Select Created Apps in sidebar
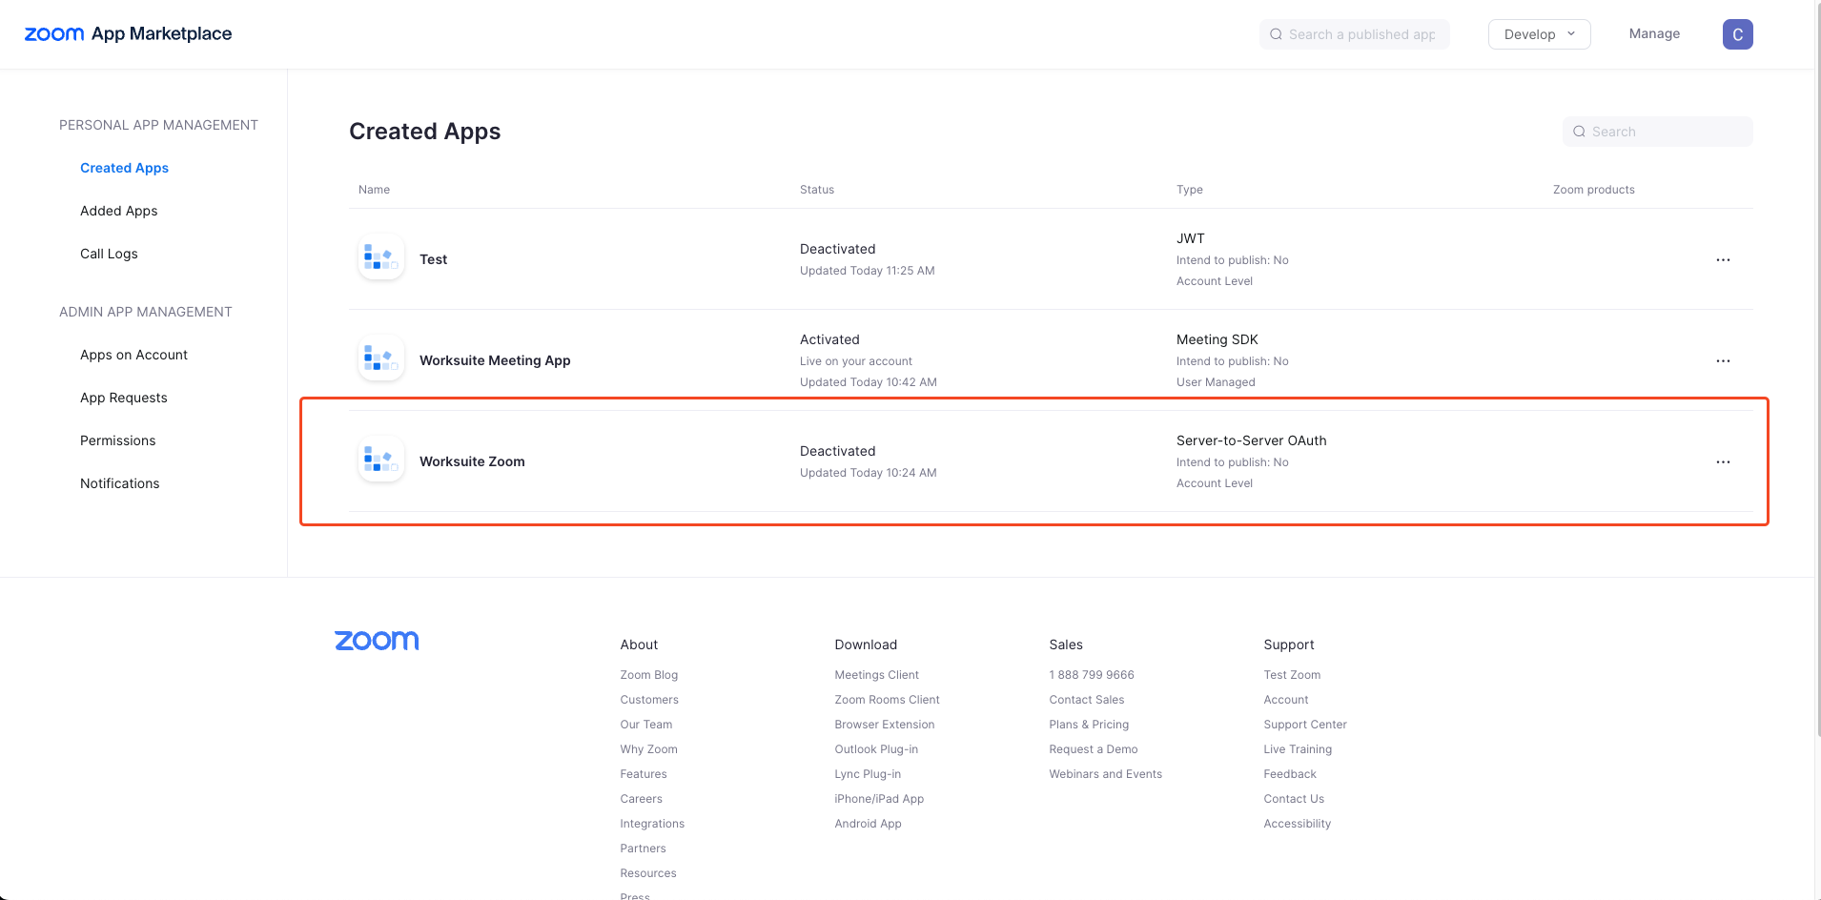 click(x=124, y=168)
